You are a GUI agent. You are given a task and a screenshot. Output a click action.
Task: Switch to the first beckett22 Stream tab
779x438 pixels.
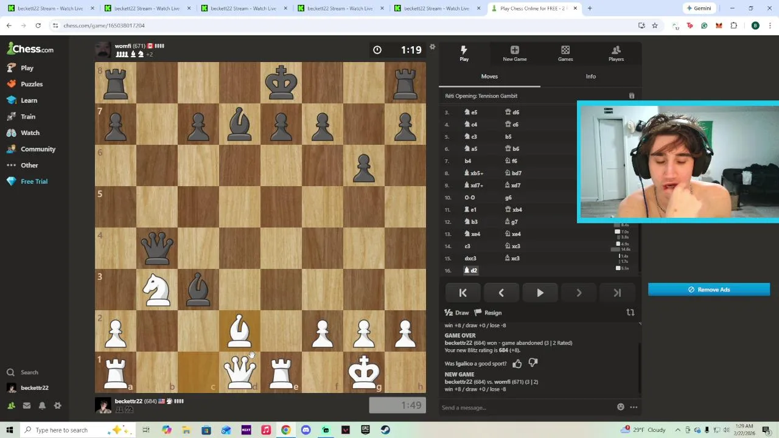point(51,9)
